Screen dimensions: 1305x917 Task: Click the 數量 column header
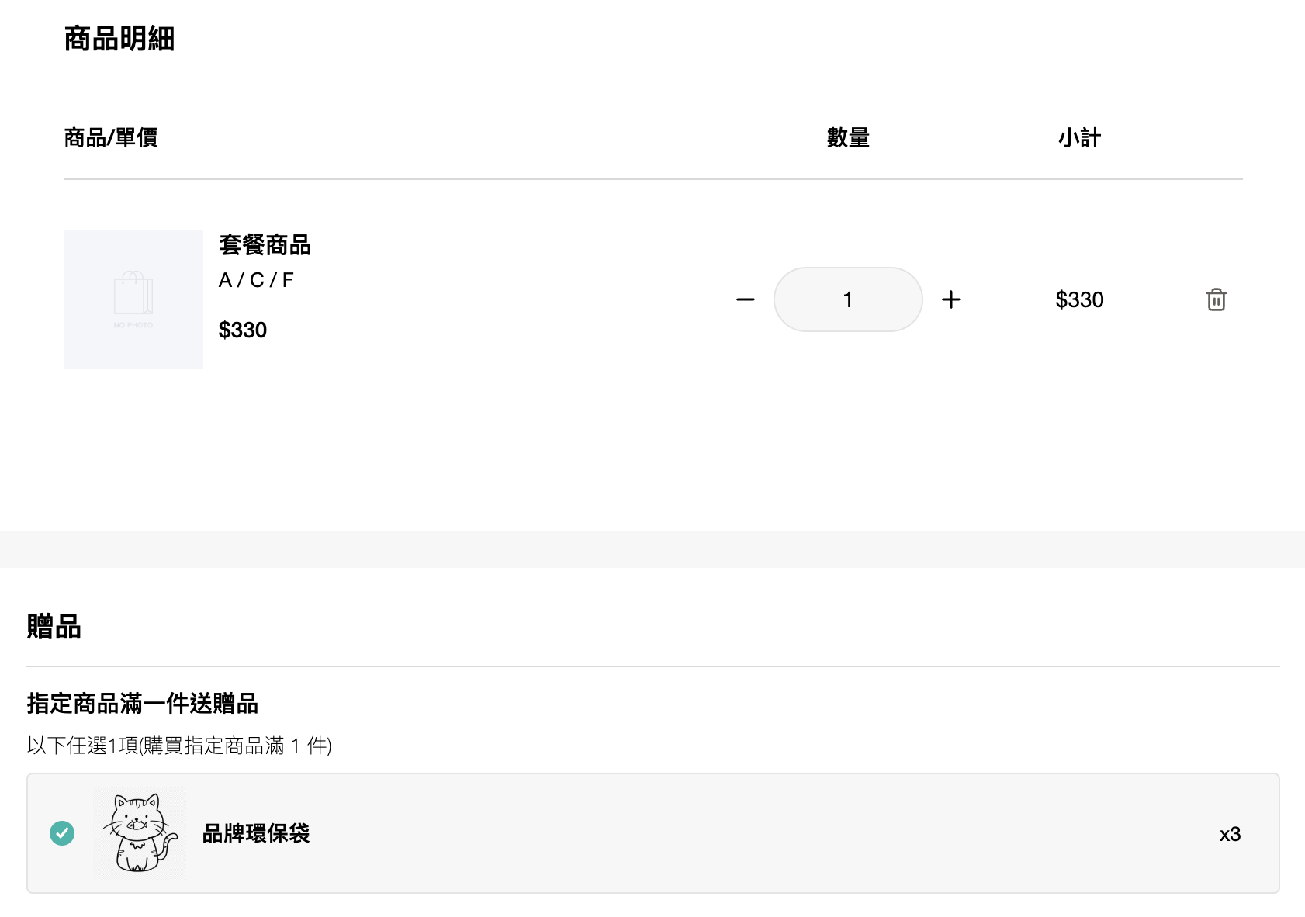coord(848,137)
